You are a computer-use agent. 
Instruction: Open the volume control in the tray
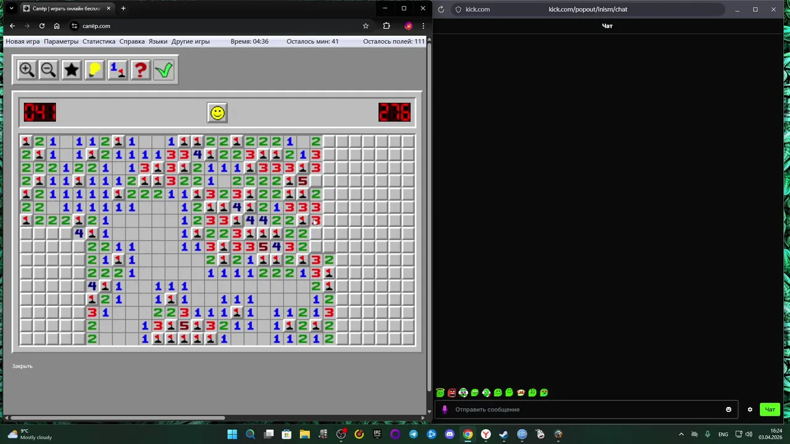[x=749, y=434]
